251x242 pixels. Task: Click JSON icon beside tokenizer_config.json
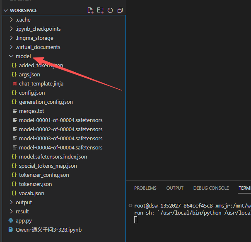point(14,175)
